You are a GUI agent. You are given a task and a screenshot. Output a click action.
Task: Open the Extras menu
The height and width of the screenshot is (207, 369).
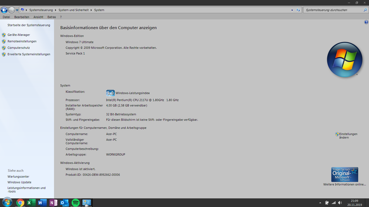(x=52, y=17)
